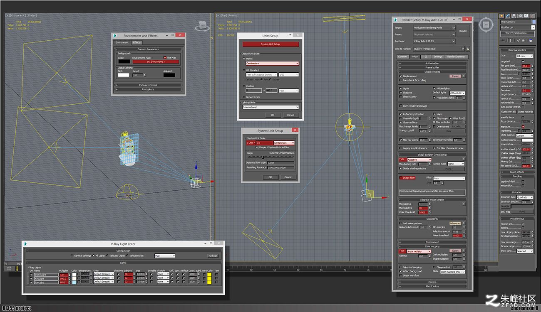Toggle targeted checkbox in camera Basic parameters
Image resolution: width=541 pixels, height=312 pixels.
(x=523, y=61)
